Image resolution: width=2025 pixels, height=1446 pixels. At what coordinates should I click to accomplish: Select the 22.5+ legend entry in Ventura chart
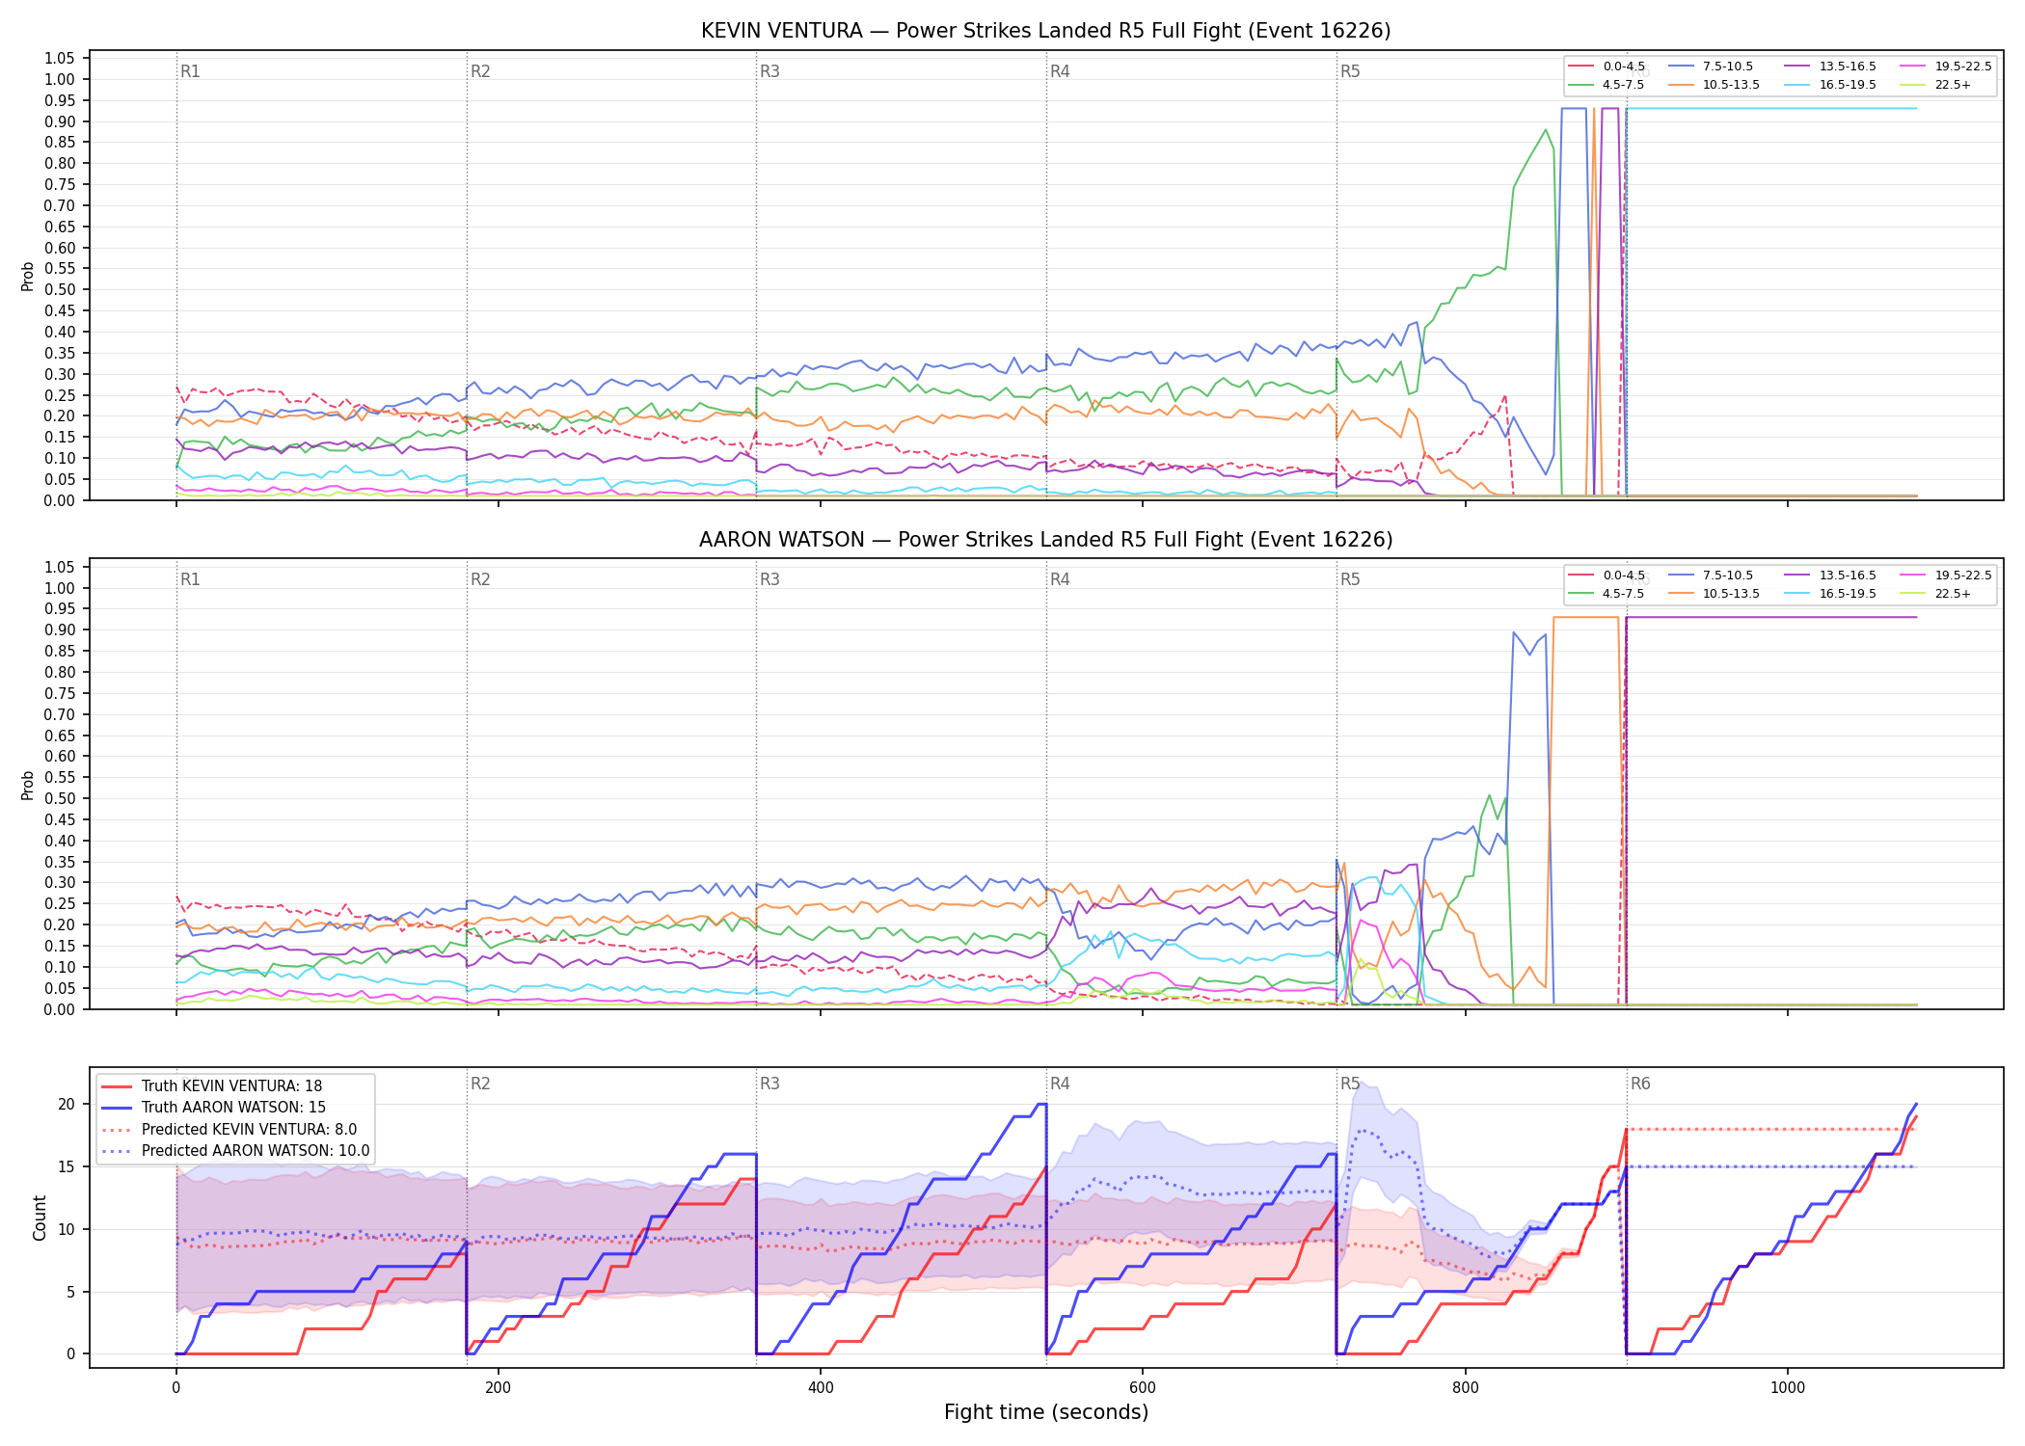[1936, 85]
